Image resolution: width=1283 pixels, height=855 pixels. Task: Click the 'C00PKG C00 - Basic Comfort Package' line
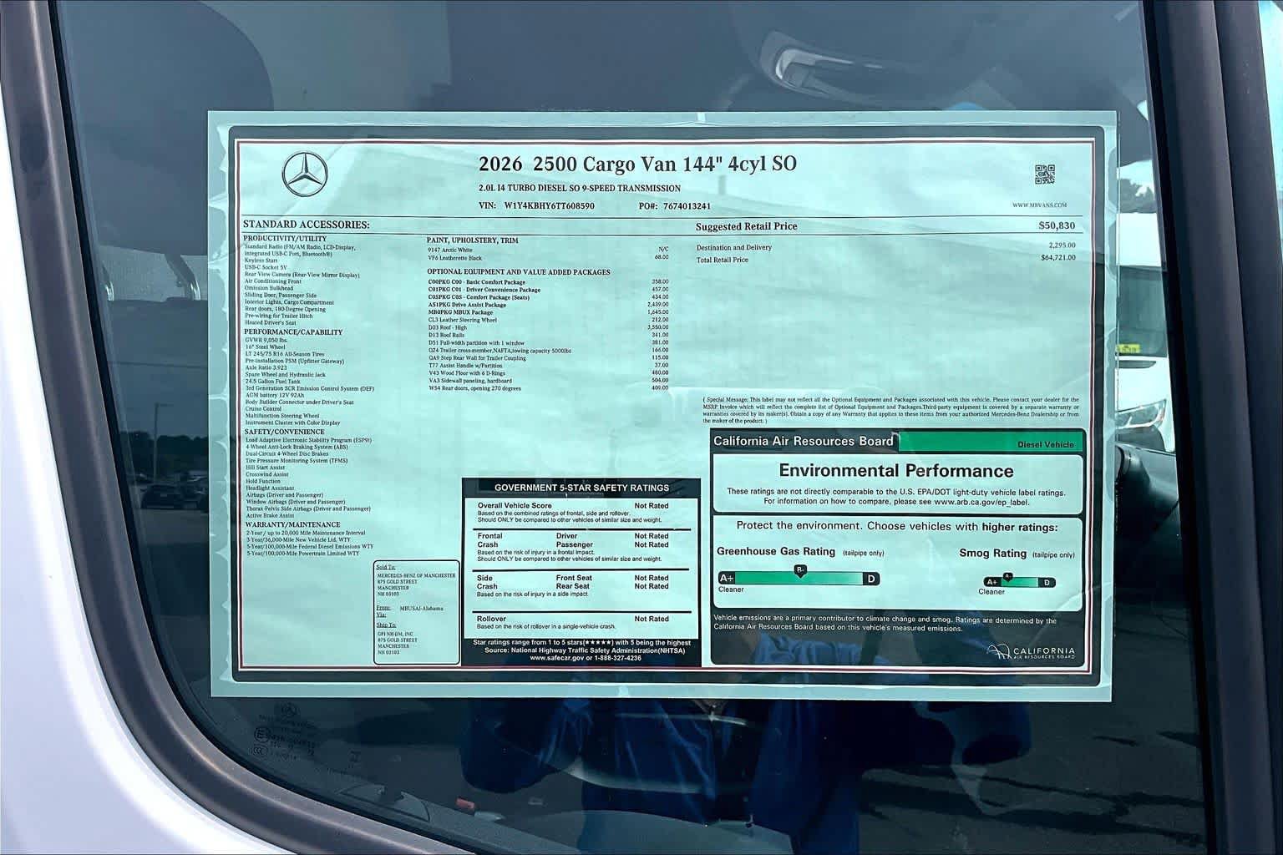click(477, 282)
